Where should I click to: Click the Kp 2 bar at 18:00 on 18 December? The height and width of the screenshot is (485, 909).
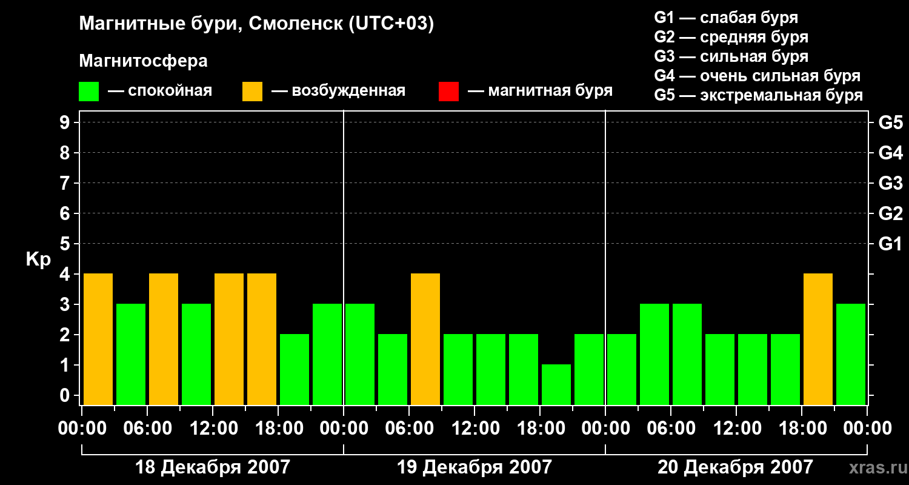click(295, 369)
